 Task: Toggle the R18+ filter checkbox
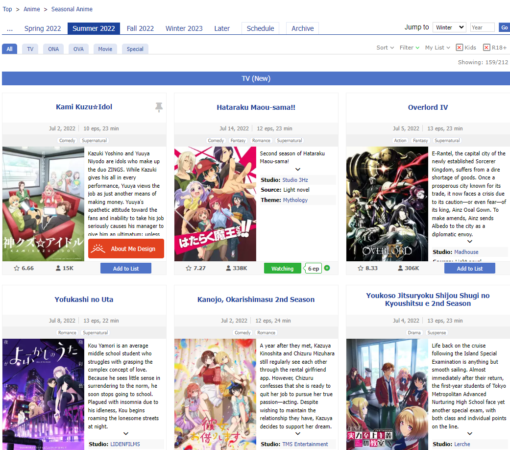(486, 48)
